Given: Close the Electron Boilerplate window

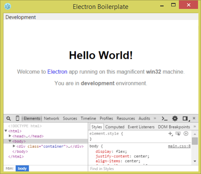Looking at the screenshot, I should [189, 5].
